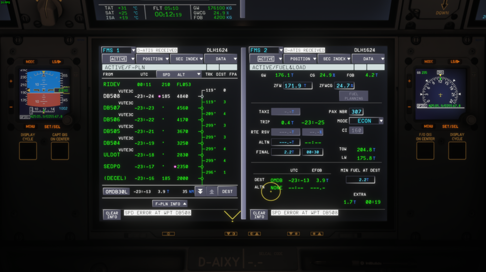Clear info message on FMS 2

(259, 215)
